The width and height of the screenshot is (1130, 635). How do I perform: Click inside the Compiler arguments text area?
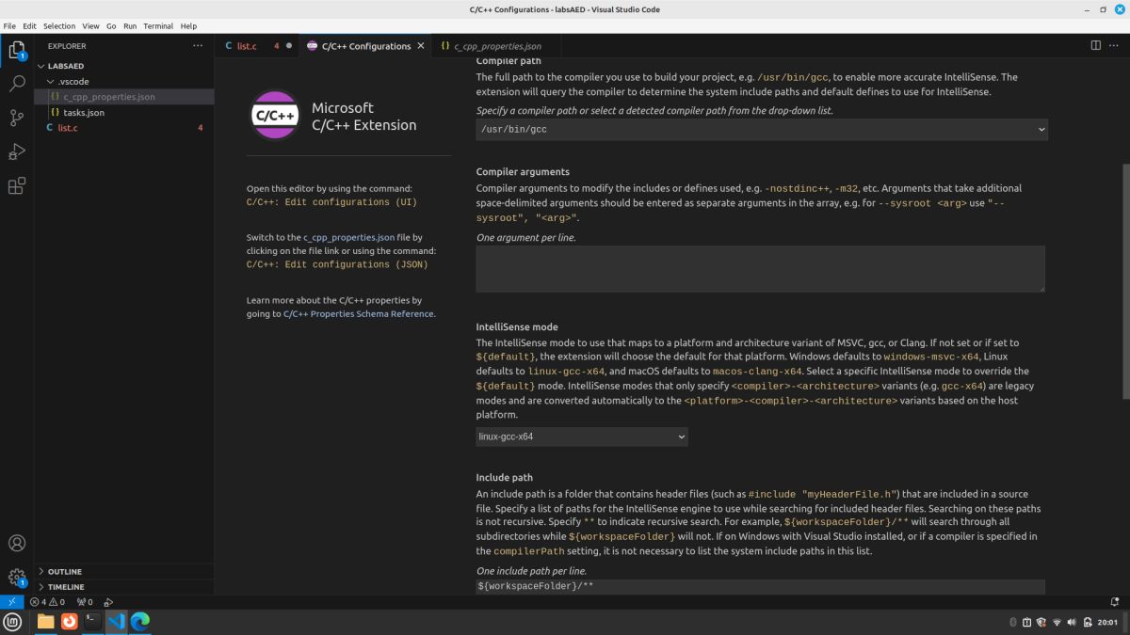tap(760, 269)
